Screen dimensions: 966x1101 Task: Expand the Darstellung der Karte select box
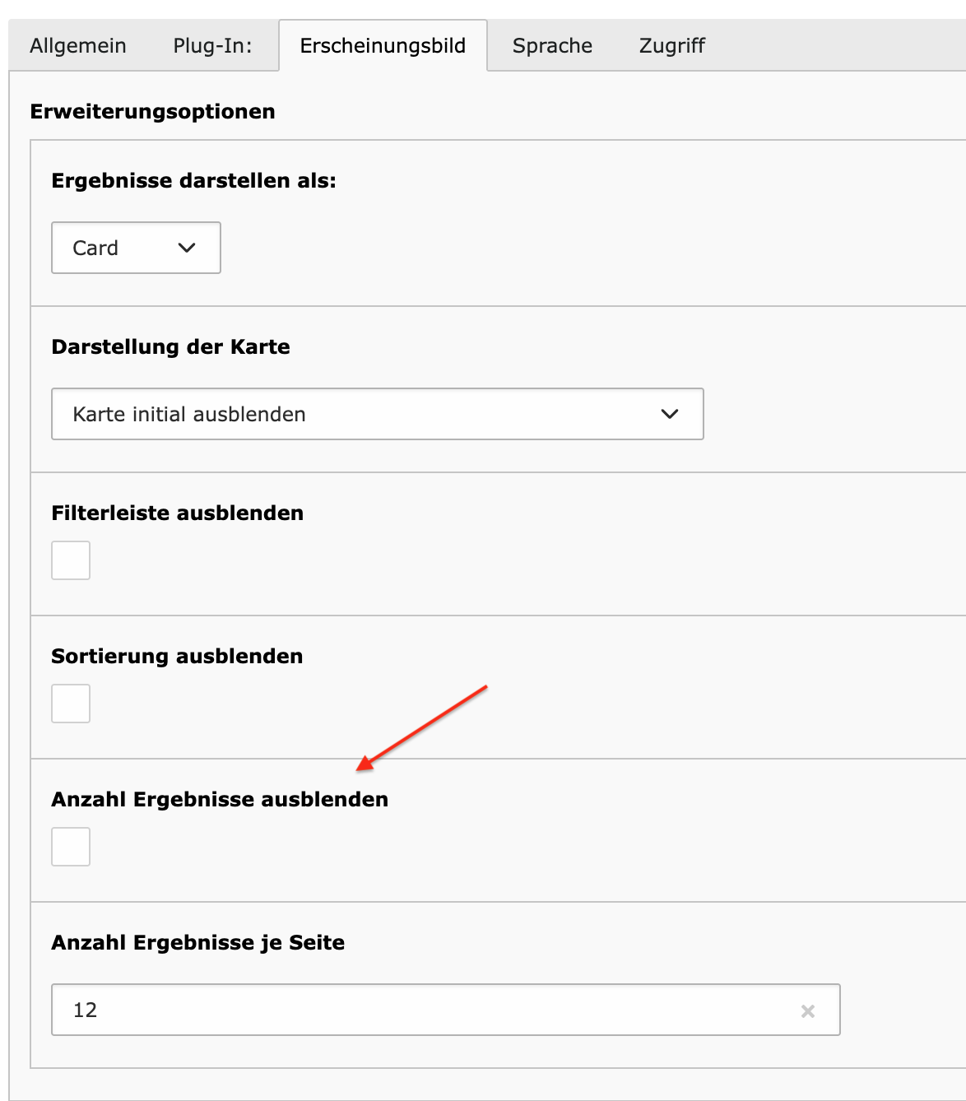click(x=378, y=414)
